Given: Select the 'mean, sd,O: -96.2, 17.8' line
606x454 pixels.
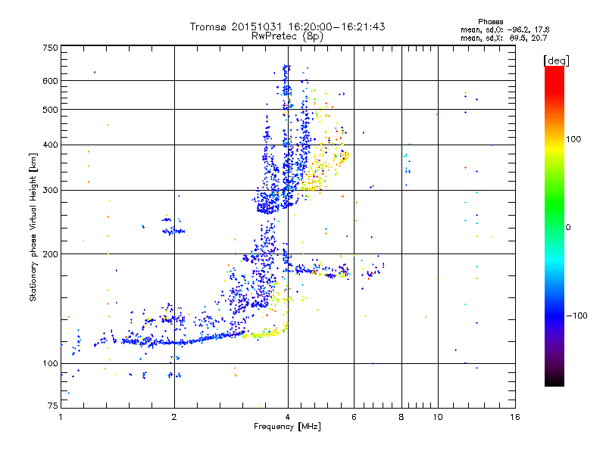Looking at the screenshot, I should pyautogui.click(x=504, y=30).
